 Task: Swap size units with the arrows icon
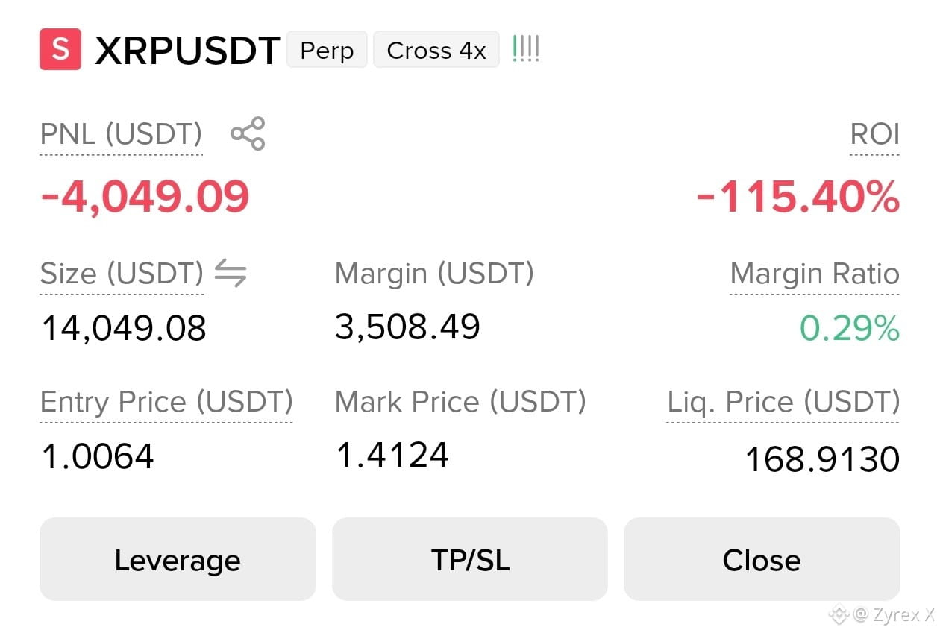[x=231, y=274]
